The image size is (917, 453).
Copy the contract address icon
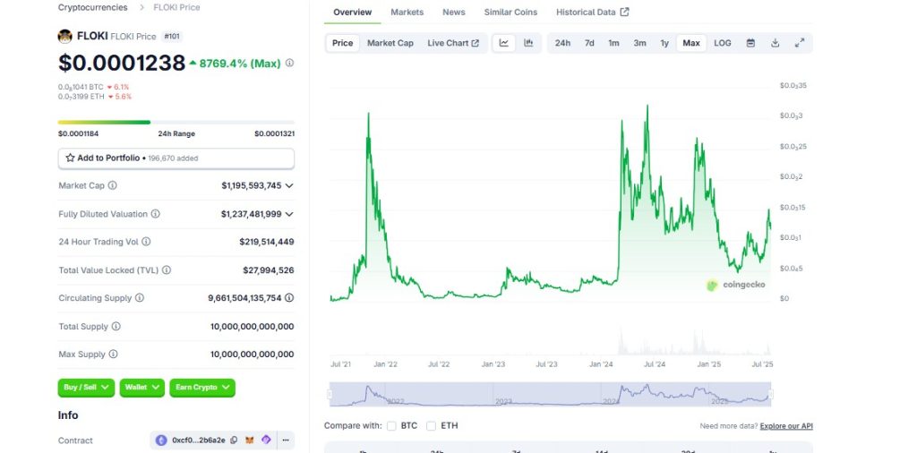pyautogui.click(x=234, y=440)
